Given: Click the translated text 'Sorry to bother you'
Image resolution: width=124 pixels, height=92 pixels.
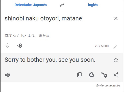Looking at the screenshot, I should pyautogui.click(x=30, y=60).
